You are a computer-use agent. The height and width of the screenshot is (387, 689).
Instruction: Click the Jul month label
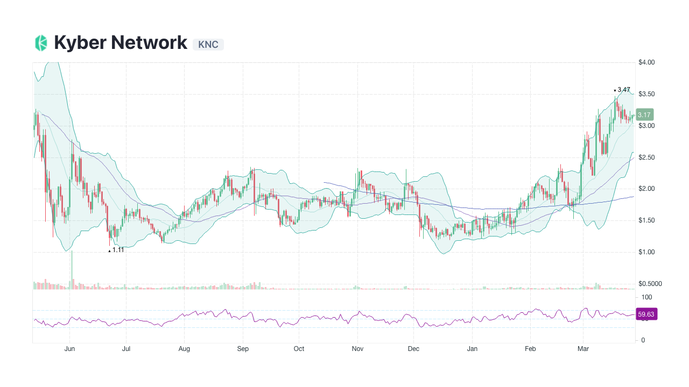click(125, 349)
